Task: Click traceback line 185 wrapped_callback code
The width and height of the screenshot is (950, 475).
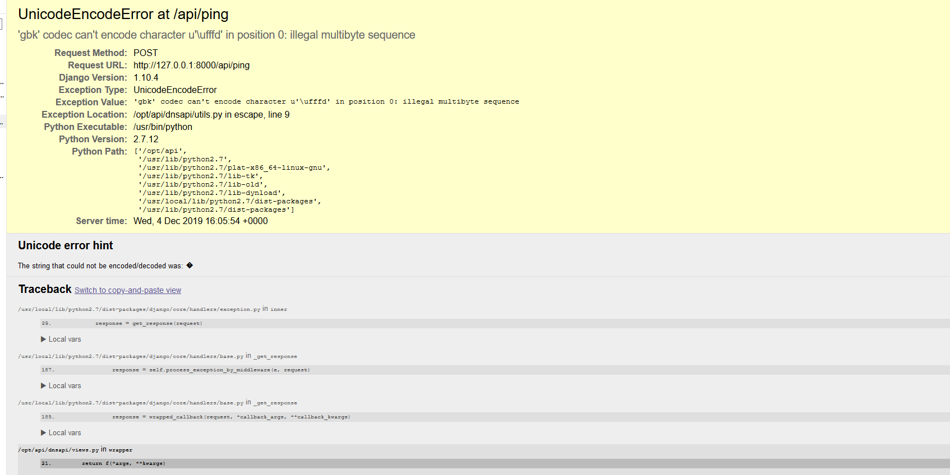Action: (x=231, y=417)
